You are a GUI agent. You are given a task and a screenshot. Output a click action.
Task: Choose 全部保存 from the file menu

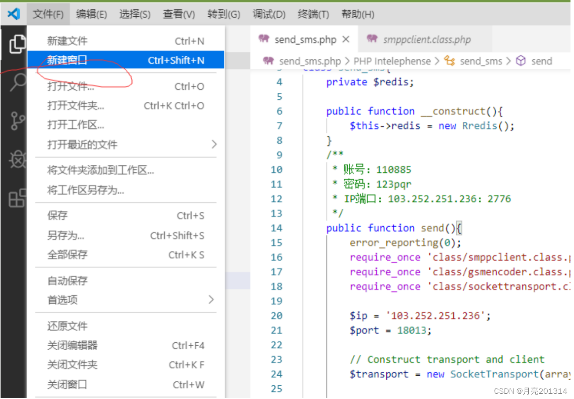126,255
